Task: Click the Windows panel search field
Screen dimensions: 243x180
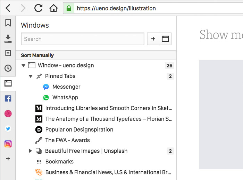Action: [x=83, y=39]
